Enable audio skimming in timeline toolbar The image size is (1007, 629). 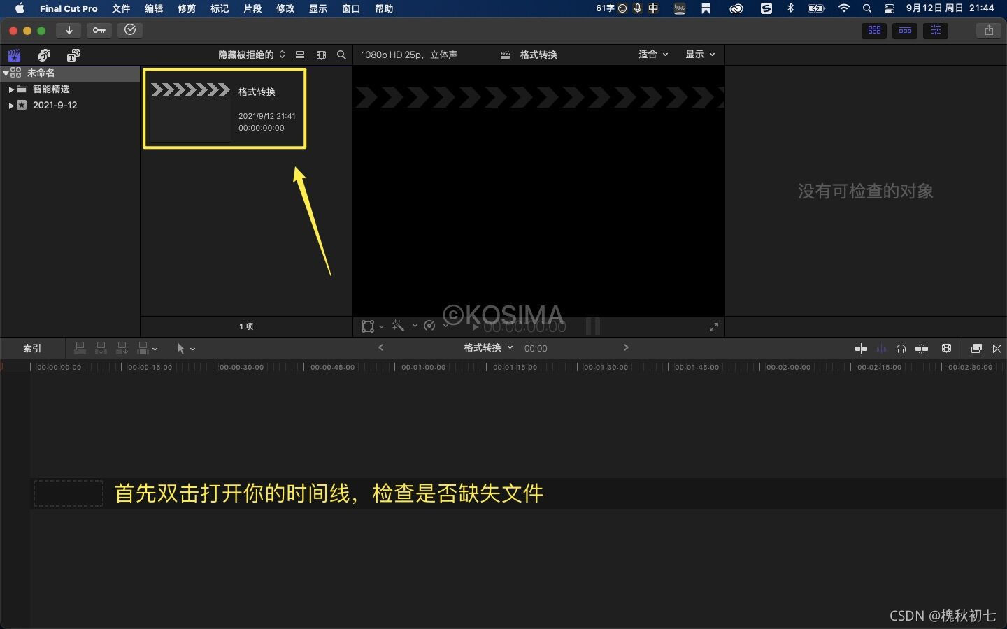[x=882, y=348]
